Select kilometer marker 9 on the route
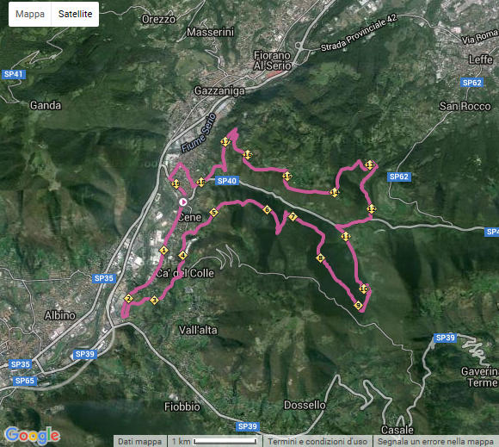Viewport: 499px width, 447px height. click(x=359, y=305)
